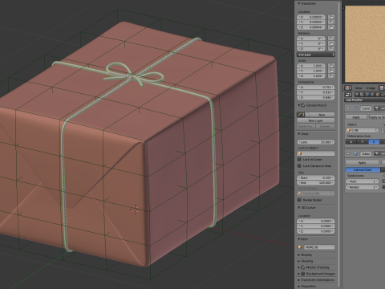Open the image editor type selector icon
Screen dimensions: 385x289
tap(348, 88)
